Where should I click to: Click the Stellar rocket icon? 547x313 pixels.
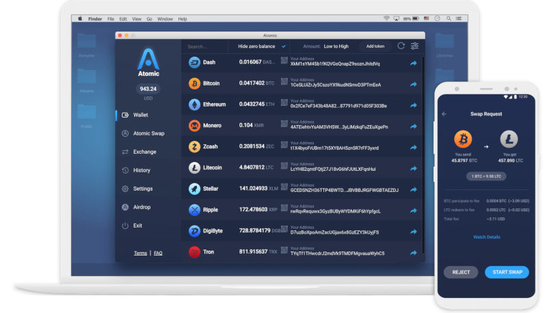click(194, 189)
